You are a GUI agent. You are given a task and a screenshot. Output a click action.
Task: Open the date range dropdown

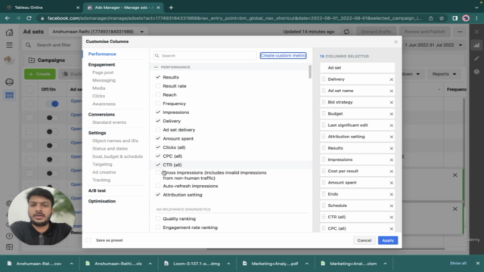click(x=433, y=45)
